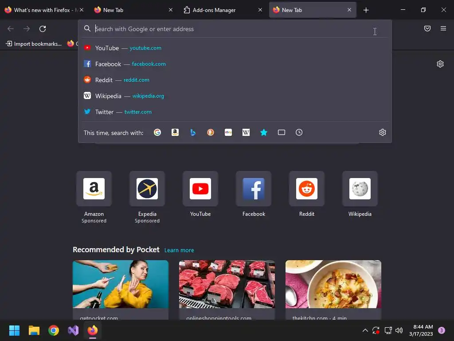Open the notification center badge

pyautogui.click(x=441, y=330)
